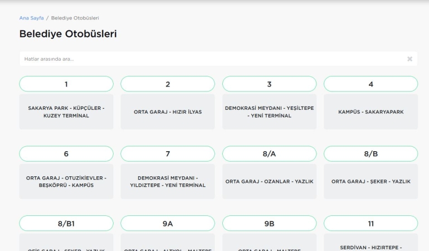
Task: Select the Orta Garaj - Hızır İlyas route card
Action: point(168,112)
